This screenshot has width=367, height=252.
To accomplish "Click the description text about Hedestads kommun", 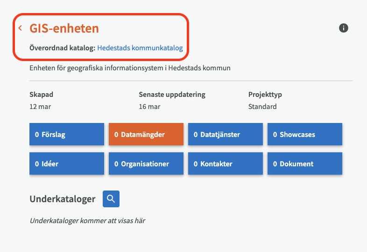I will pos(130,68).
